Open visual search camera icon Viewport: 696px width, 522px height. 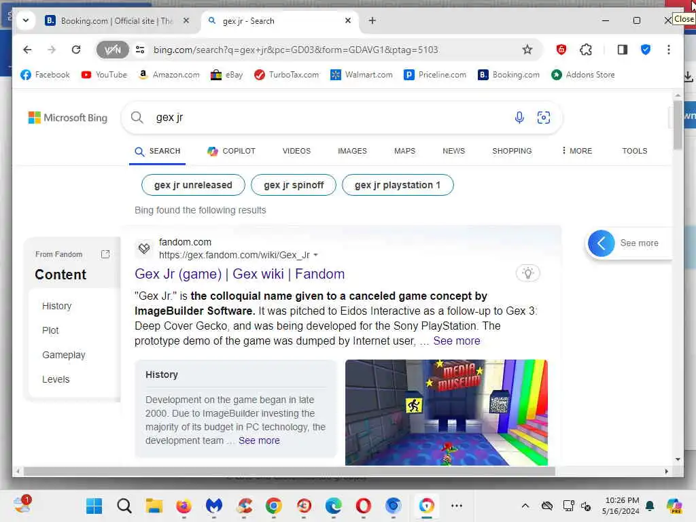(x=543, y=118)
